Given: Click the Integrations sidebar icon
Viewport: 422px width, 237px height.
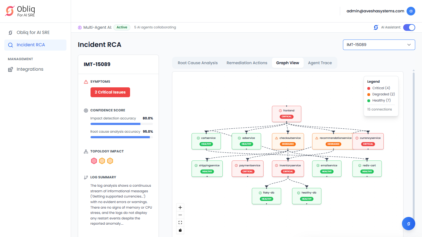Looking at the screenshot, I should tap(11, 69).
